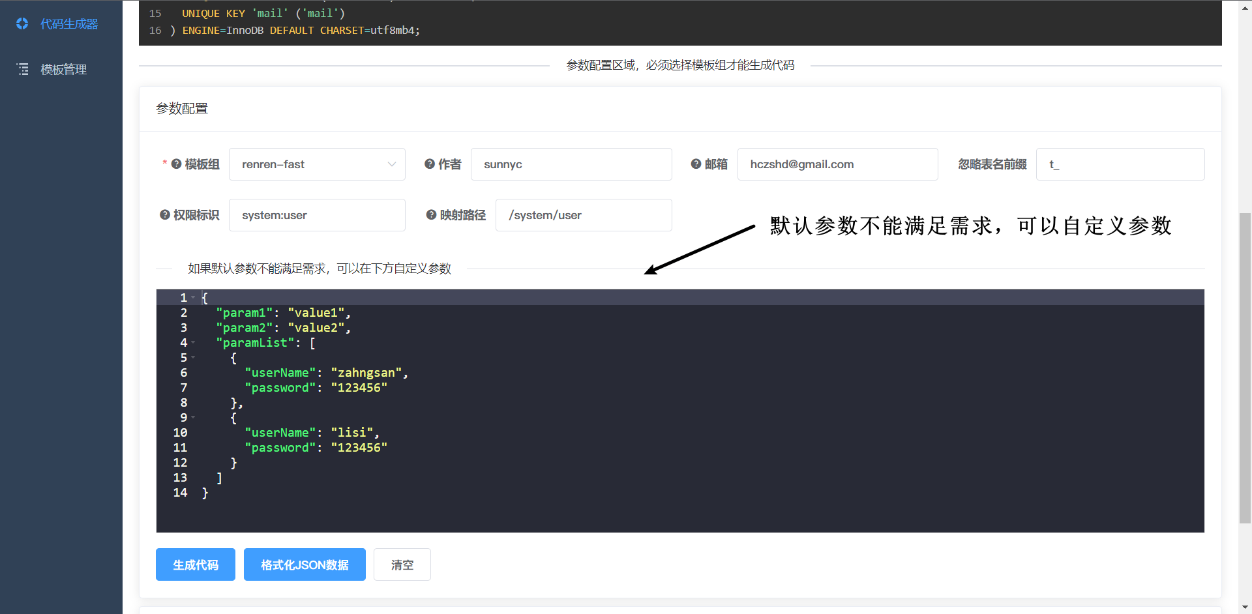Click the "param2": "value2" line in editor

(x=284, y=328)
